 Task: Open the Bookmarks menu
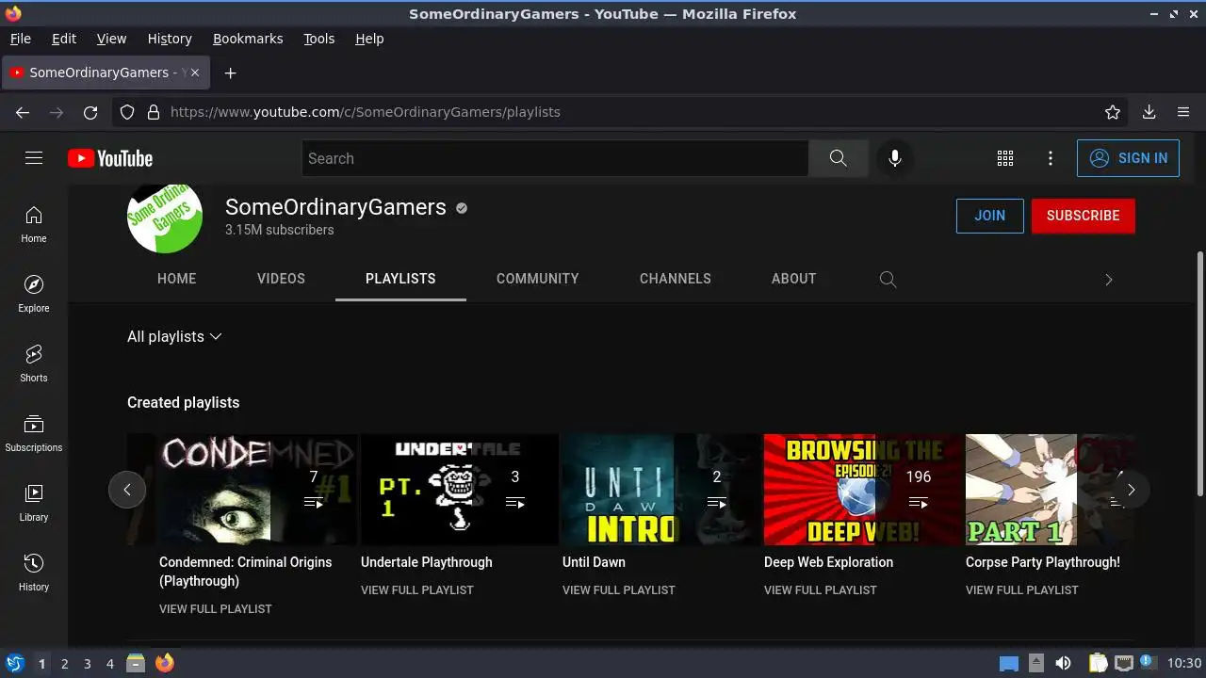click(x=248, y=39)
